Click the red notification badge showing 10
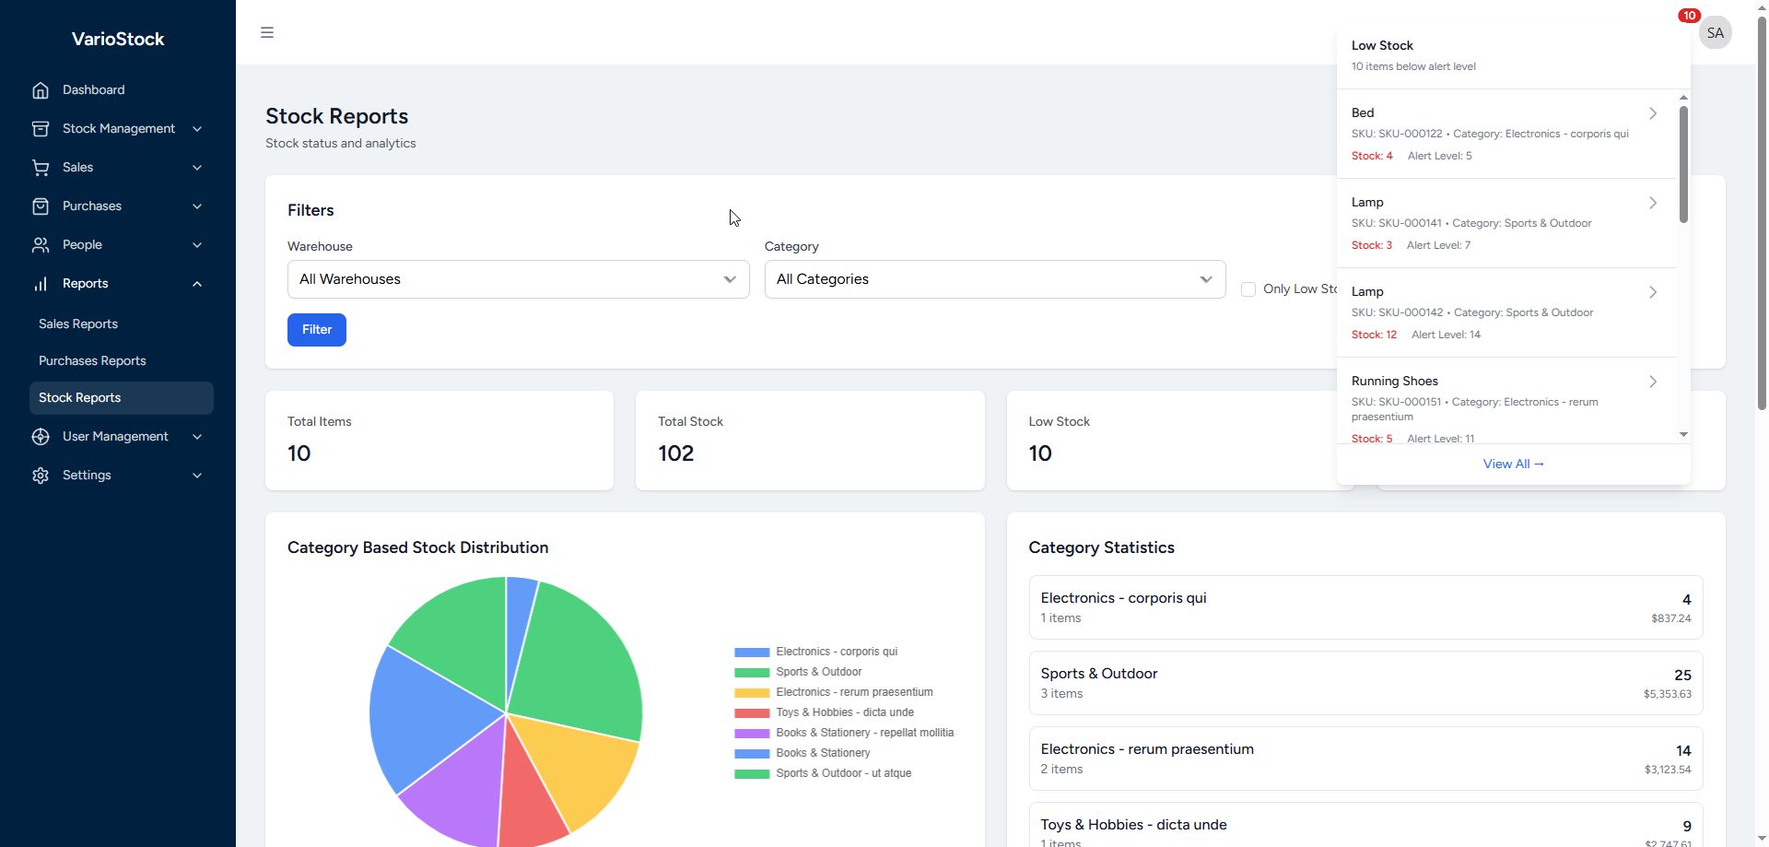 pos(1689,16)
